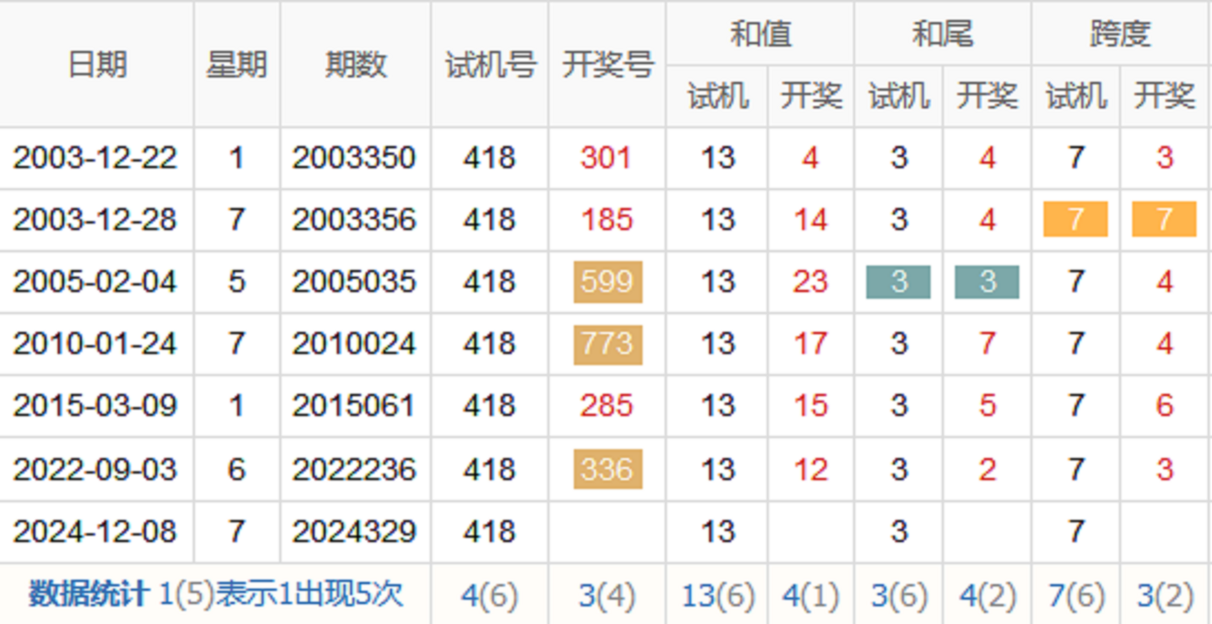Select issue number 2015061
Viewport: 1212px width, 624px height.
pos(355,406)
